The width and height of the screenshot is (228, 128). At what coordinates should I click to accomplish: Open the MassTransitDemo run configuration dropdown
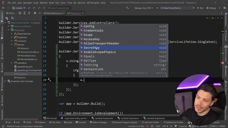tap(177, 8)
